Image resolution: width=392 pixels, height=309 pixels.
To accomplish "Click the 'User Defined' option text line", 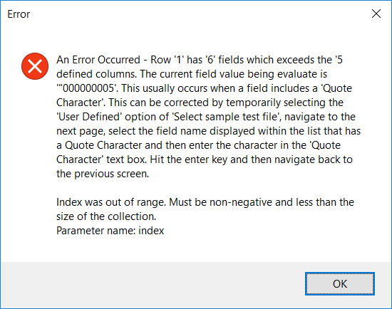I will (206, 117).
